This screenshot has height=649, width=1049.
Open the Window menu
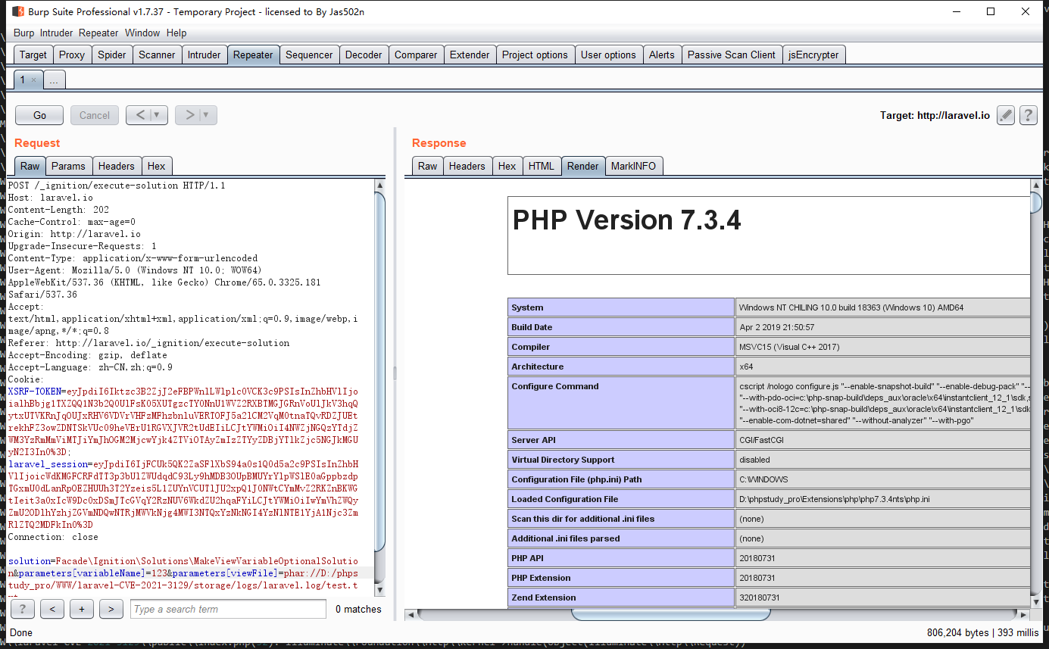[x=142, y=33]
